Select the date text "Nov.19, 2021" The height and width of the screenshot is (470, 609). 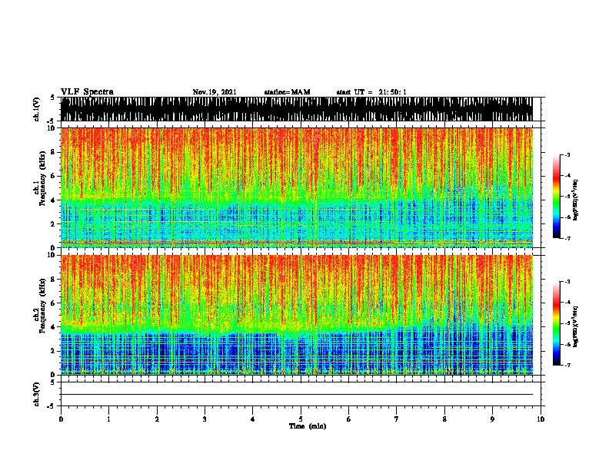pos(215,92)
